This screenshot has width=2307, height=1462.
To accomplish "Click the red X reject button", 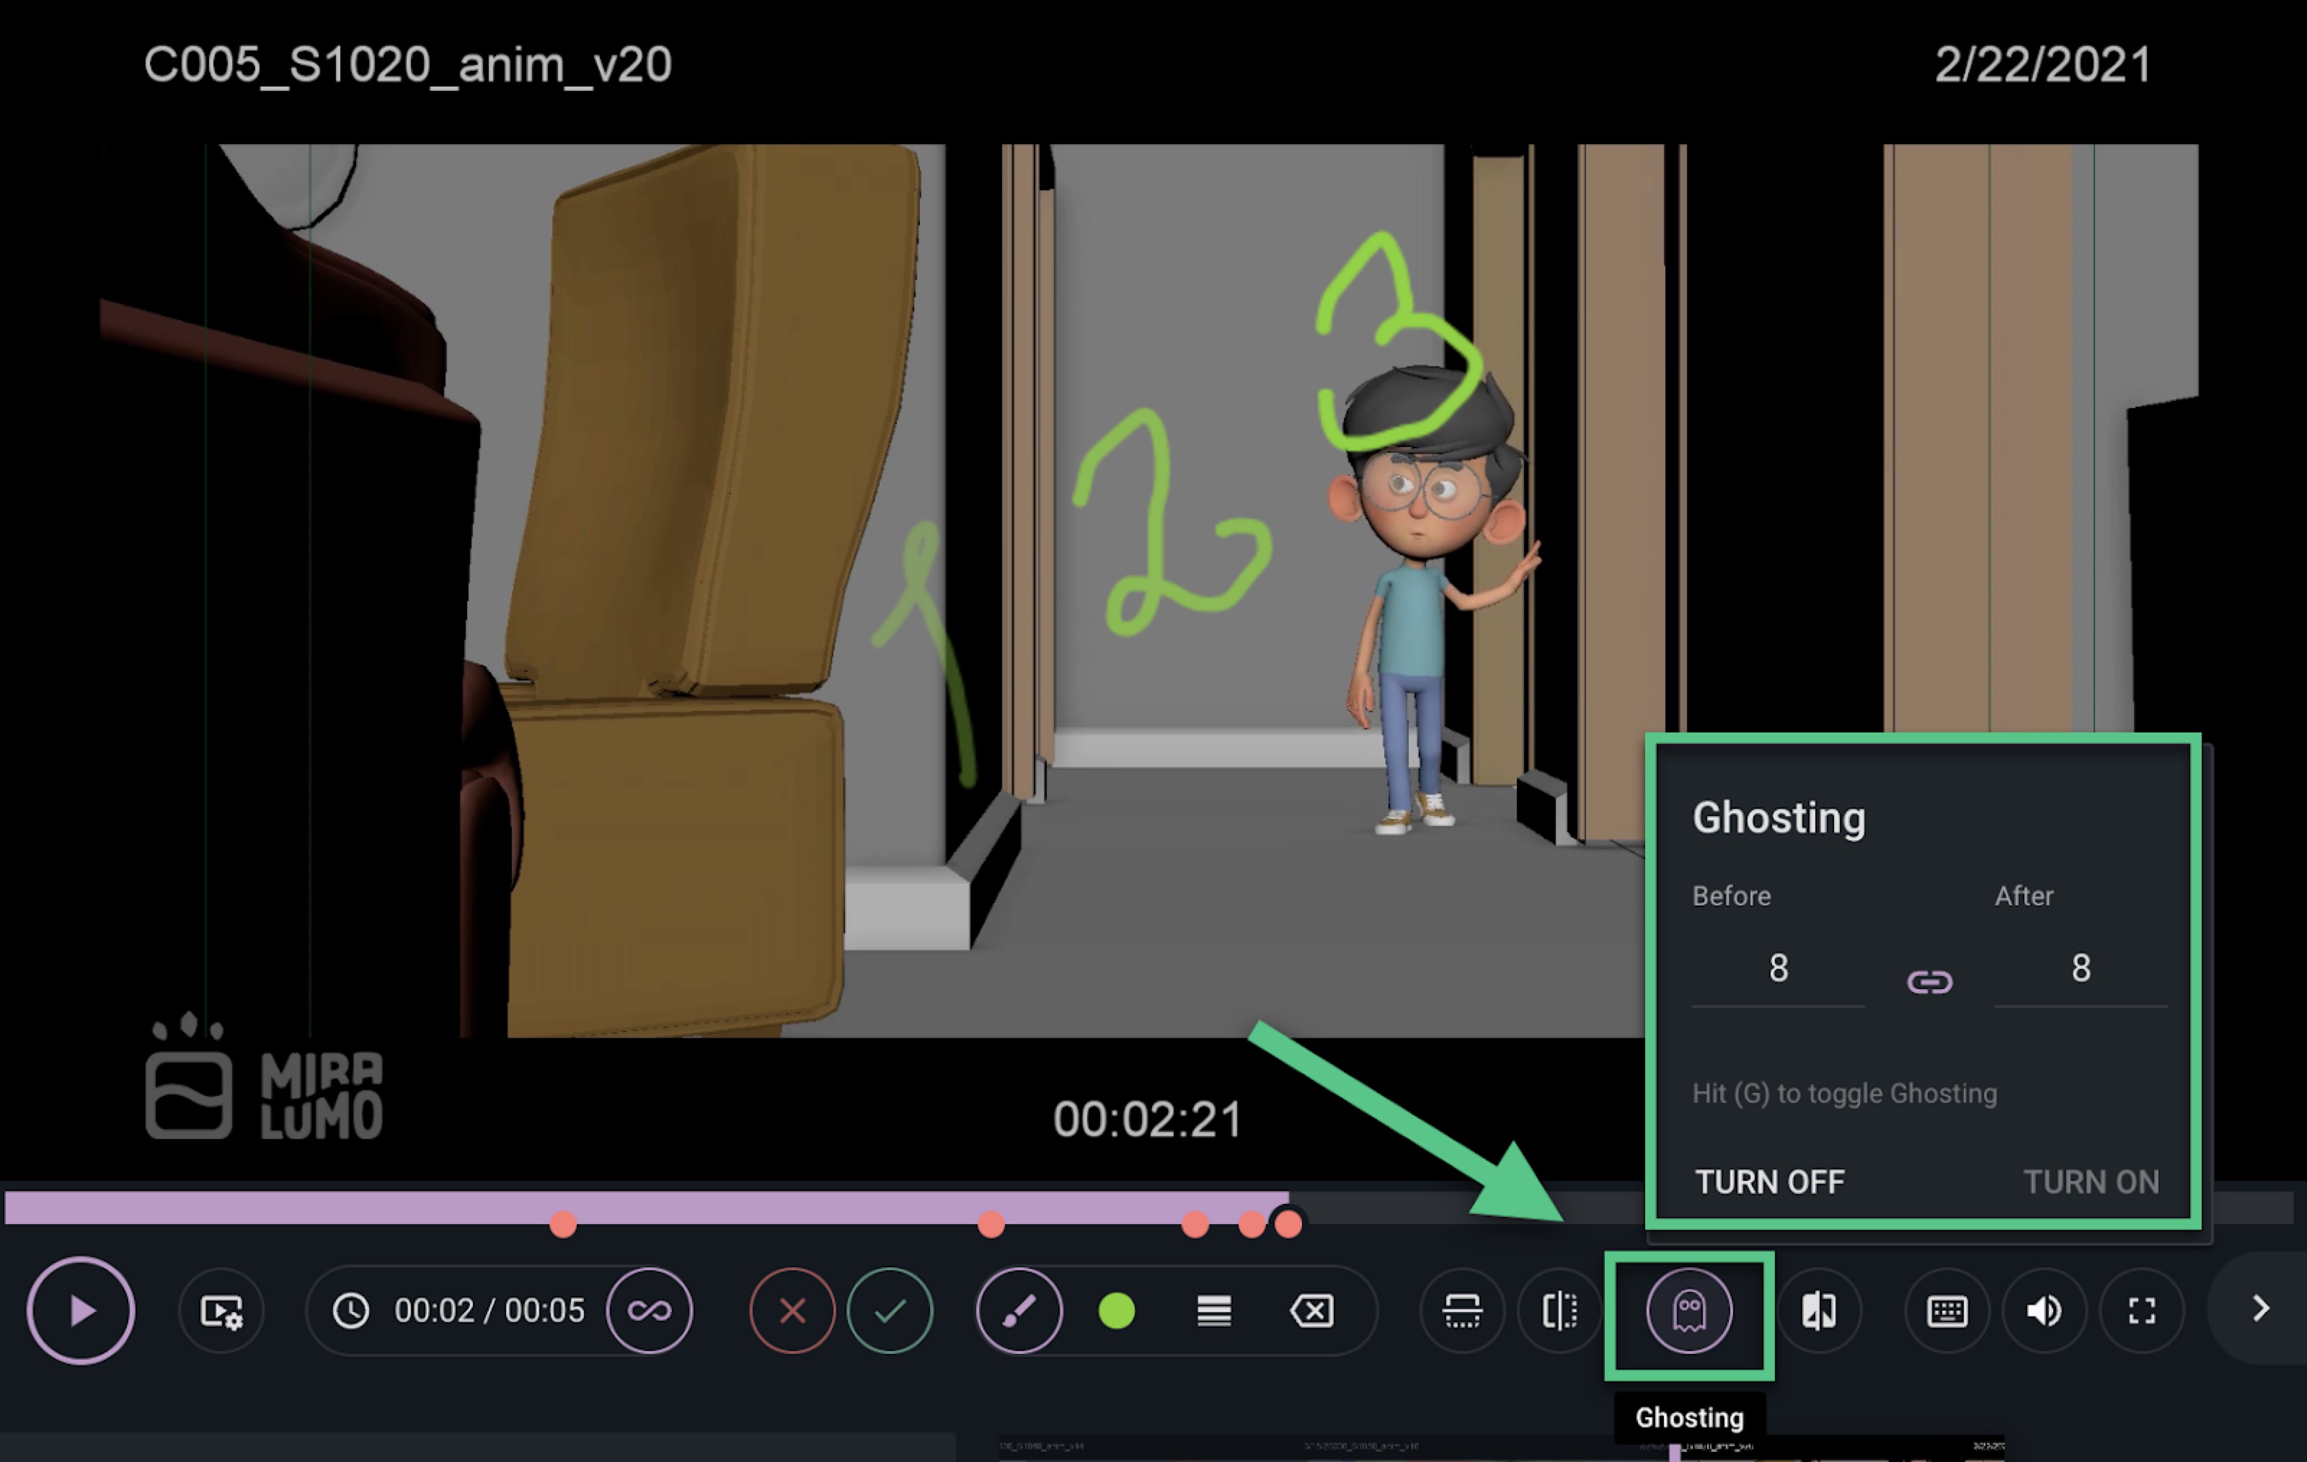I will coord(792,1311).
